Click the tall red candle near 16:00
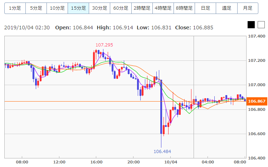 (x=94, y=60)
